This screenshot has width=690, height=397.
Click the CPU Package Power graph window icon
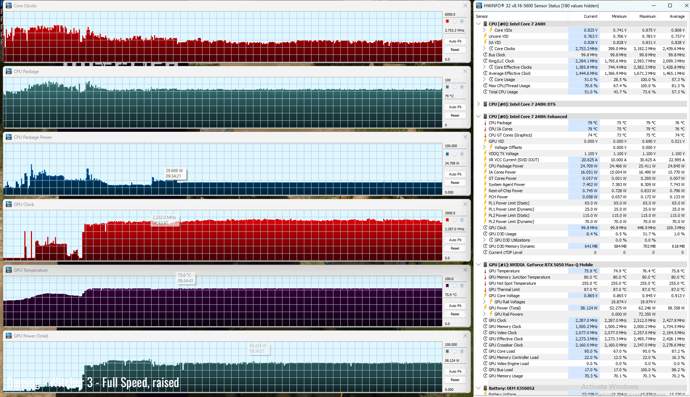(9, 137)
